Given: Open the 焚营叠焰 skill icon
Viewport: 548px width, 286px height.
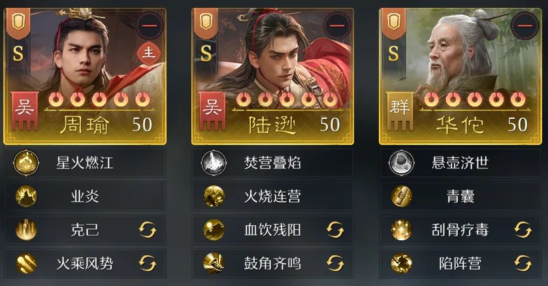Looking at the screenshot, I should click(214, 163).
